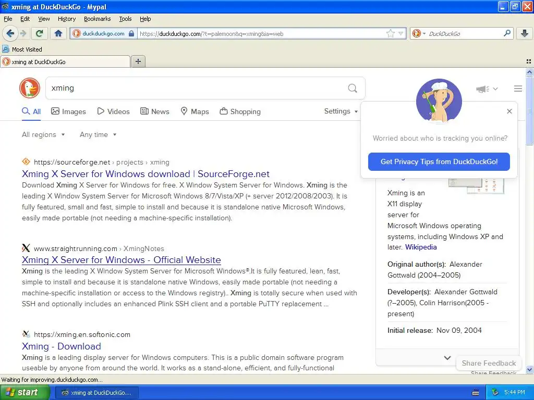Image resolution: width=534 pixels, height=400 pixels.
Task: Open the bookmark star dropdown arrow
Action: [x=401, y=33]
